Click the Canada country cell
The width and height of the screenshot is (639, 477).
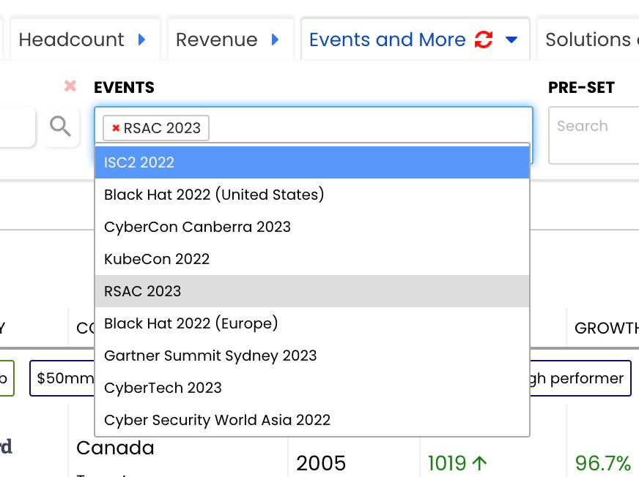(x=115, y=448)
